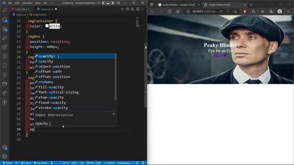Click the Prettier status bar item
This screenshot has height=165, width=294.
(109, 163)
